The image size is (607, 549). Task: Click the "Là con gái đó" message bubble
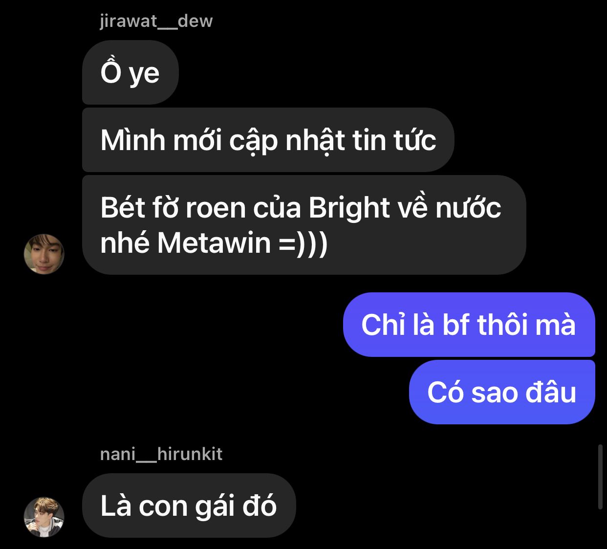(189, 505)
